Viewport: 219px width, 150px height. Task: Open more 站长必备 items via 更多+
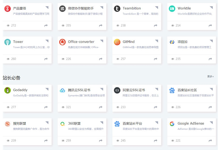tap(210, 76)
